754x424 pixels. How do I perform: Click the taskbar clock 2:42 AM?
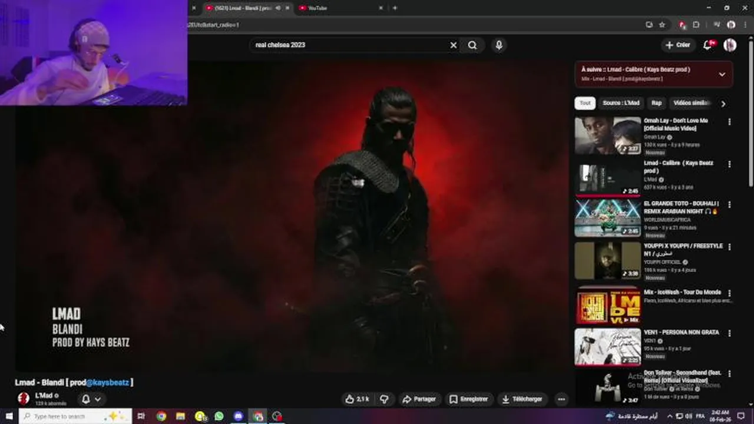click(x=721, y=416)
